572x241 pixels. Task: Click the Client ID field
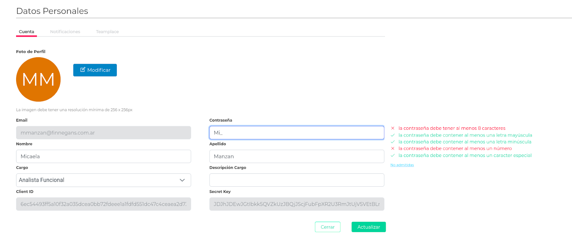coord(103,204)
